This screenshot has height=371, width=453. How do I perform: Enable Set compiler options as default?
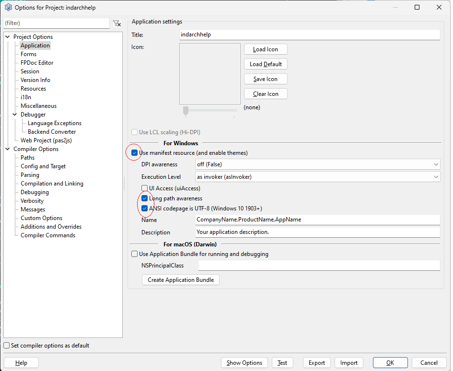click(7, 346)
